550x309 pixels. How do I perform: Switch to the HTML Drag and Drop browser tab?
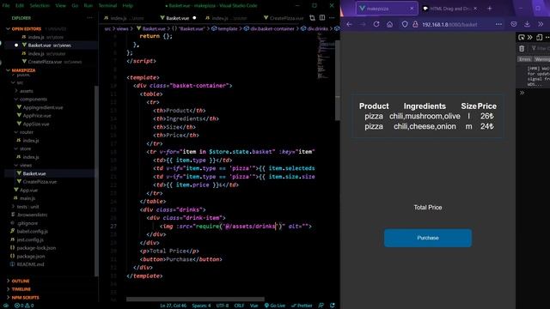click(450, 9)
